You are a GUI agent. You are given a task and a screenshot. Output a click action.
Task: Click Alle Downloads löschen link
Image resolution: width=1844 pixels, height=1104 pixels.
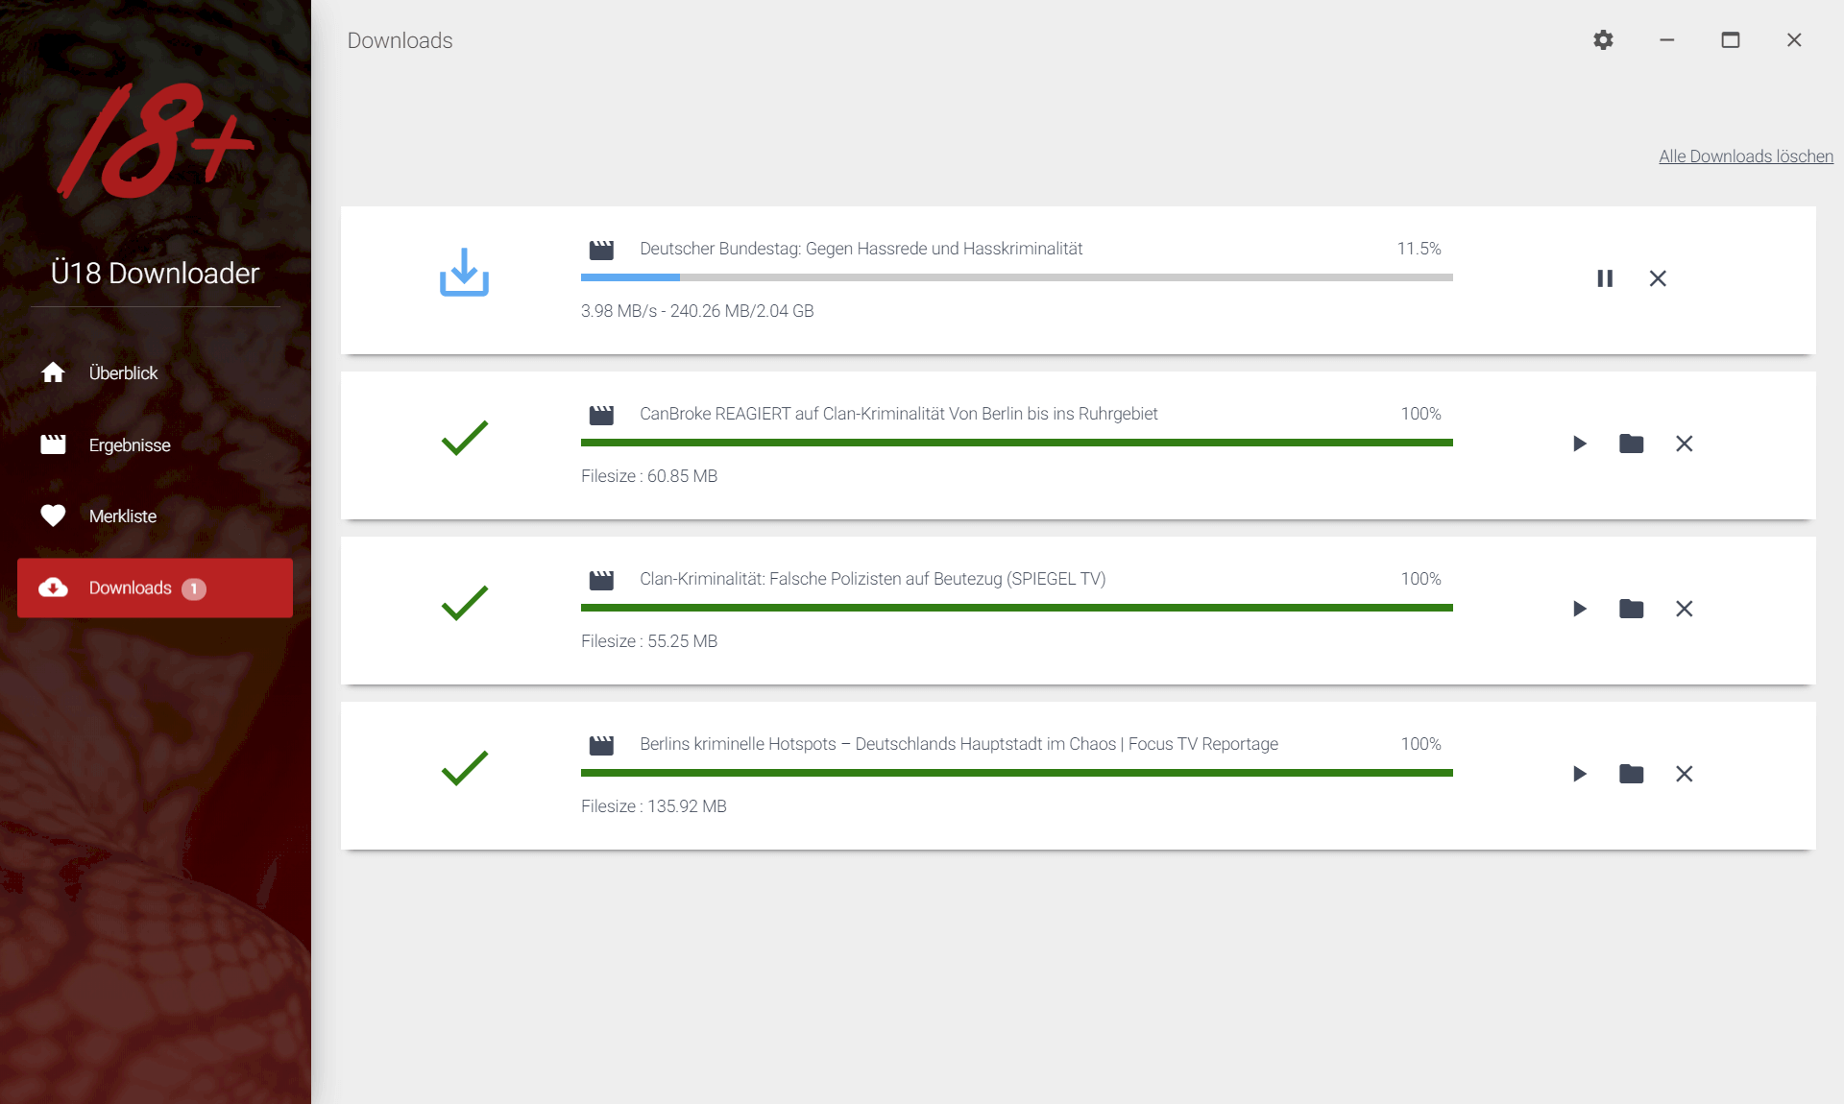(x=1745, y=156)
